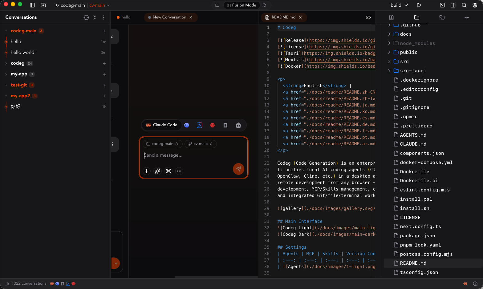Select the red bug agent icon

[x=213, y=125]
